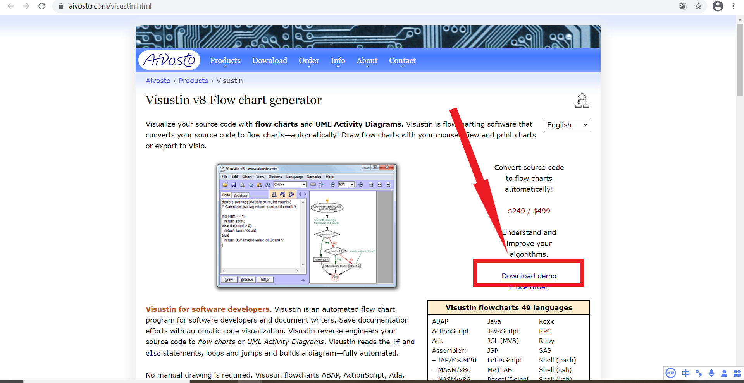View site info via the padlock icon
Viewport: 744px width, 383px height.
click(60, 6)
